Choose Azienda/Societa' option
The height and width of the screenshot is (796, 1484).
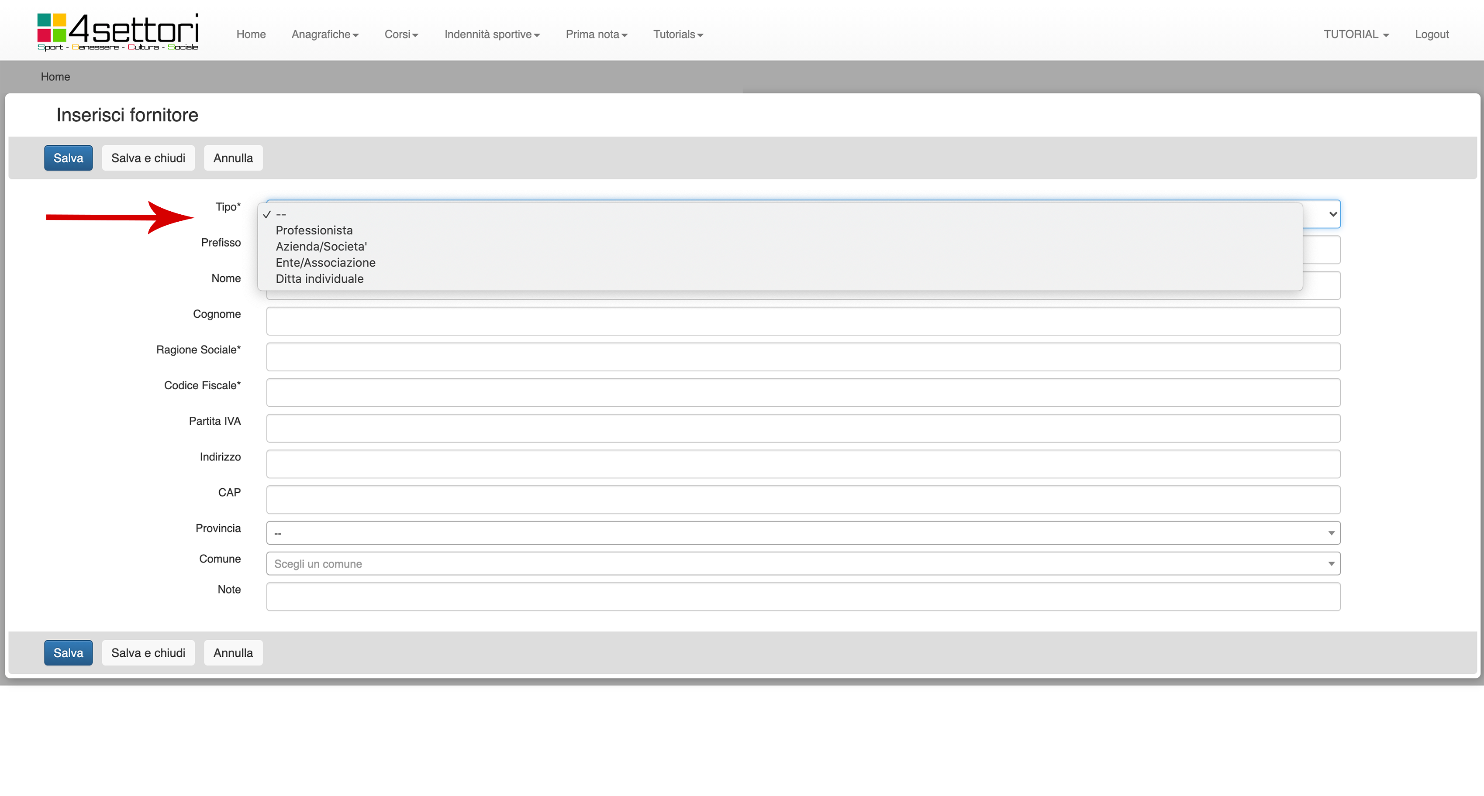321,246
